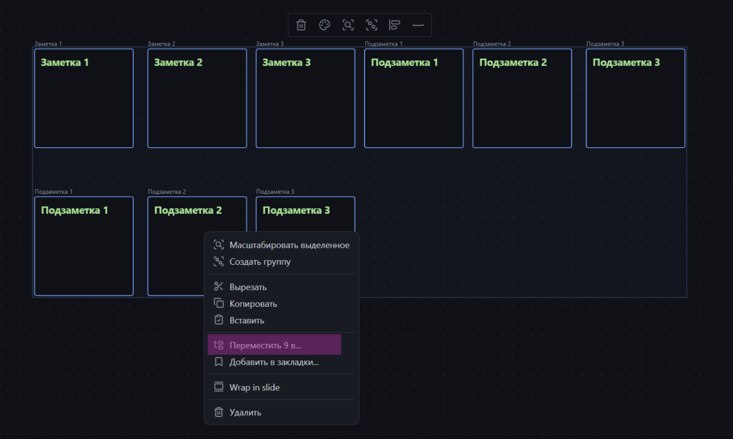Select the bottom-row 'Подзаметка 1' card
The width and height of the screenshot is (733, 439).
click(84, 246)
